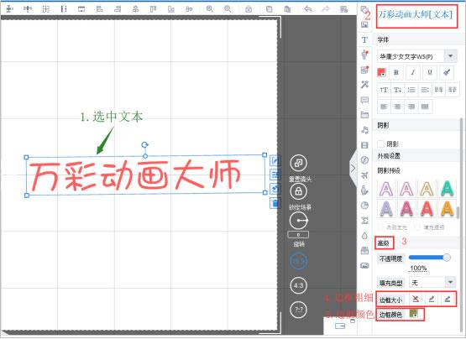Image resolution: width=466 pixels, height=339 pixels.
Task: Open the font family dropdown
Action: [x=451, y=56]
